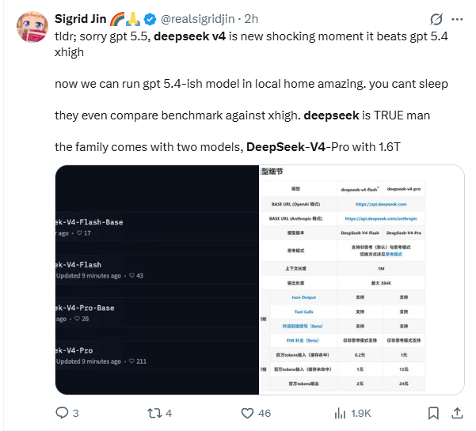Open the white pricing table image

[361, 279]
